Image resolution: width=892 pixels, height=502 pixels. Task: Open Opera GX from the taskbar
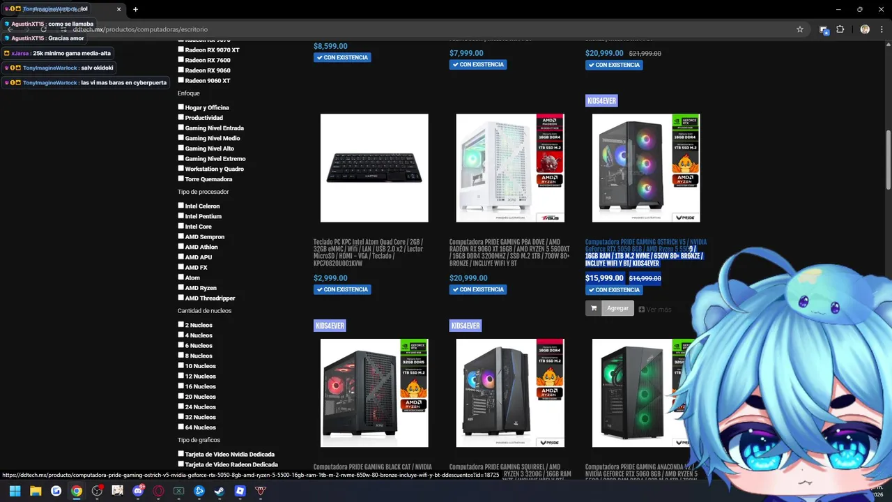158,491
